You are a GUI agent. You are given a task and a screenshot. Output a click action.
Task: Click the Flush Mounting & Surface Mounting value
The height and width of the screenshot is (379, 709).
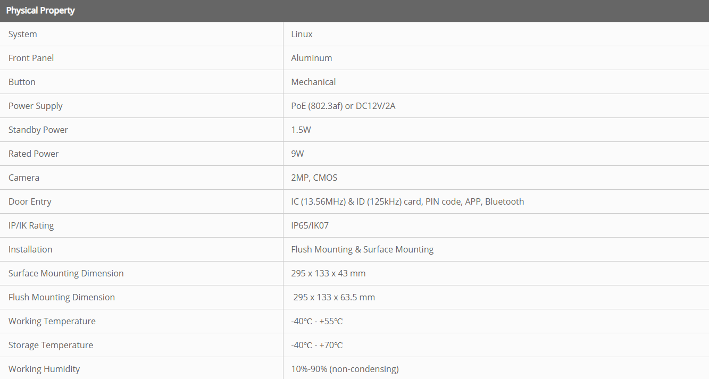tap(362, 249)
